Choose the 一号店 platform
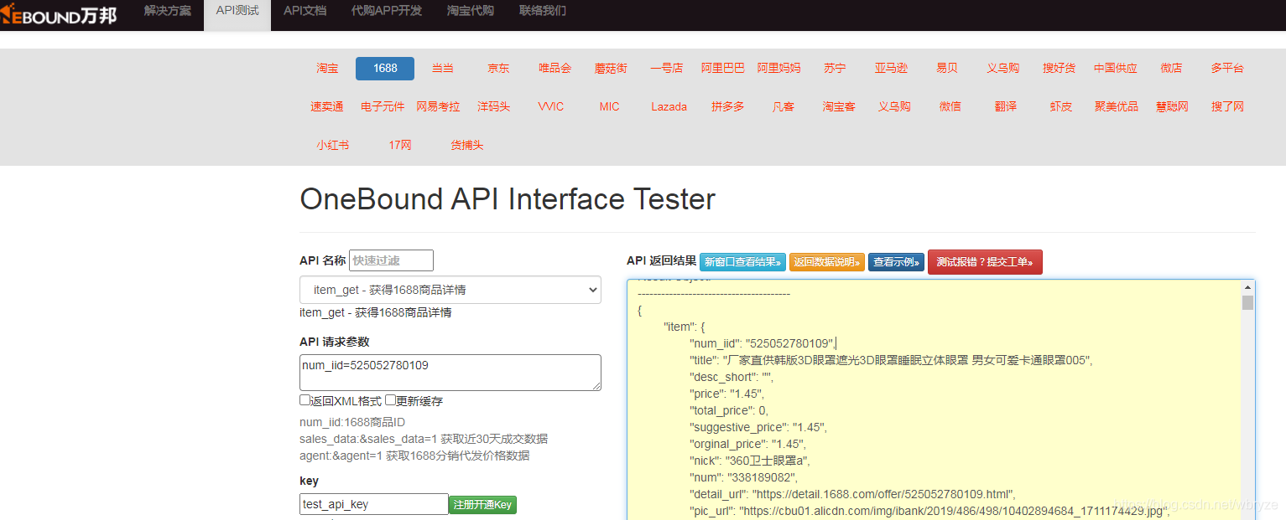This screenshot has width=1286, height=520. point(667,69)
